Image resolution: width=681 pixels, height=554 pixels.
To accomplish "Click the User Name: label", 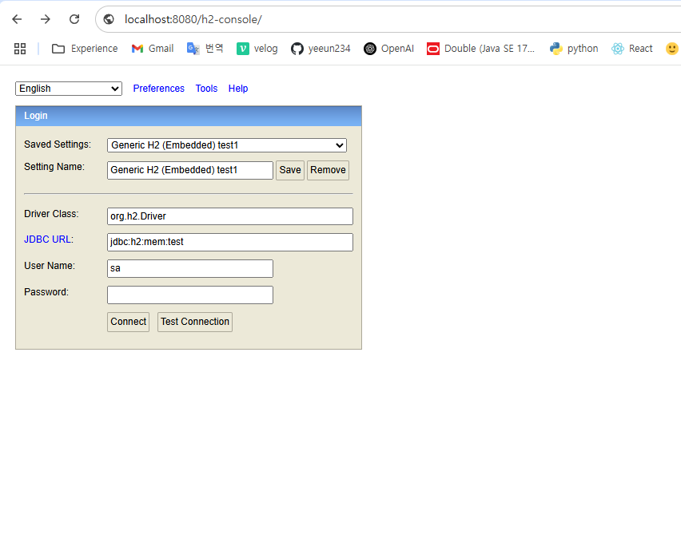I will click(50, 266).
